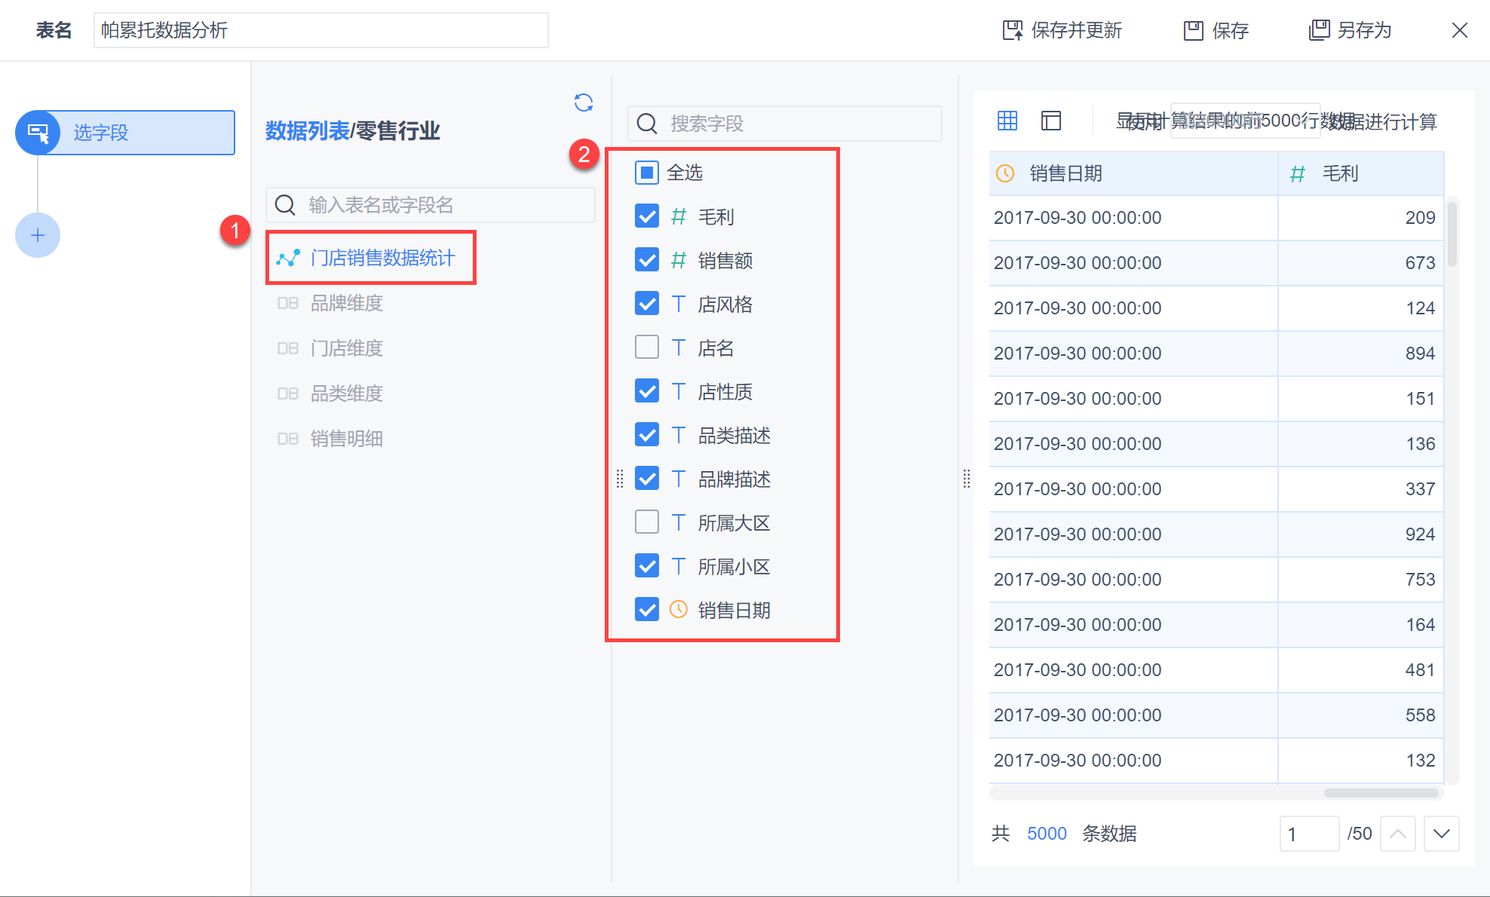Enable the 所属大区 field checkbox
1490x897 pixels.
tap(647, 522)
